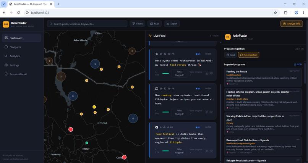Open the browser extensions menu
The image size is (308, 163).
(285, 13)
